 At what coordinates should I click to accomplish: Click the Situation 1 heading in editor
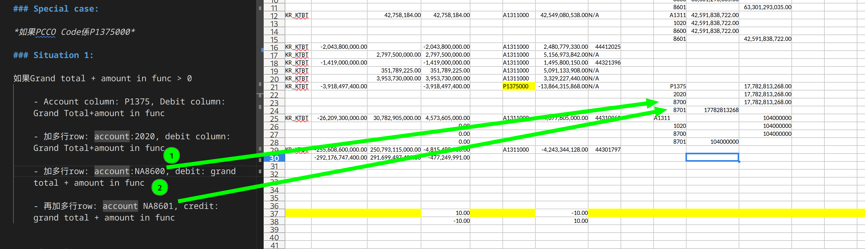point(53,55)
